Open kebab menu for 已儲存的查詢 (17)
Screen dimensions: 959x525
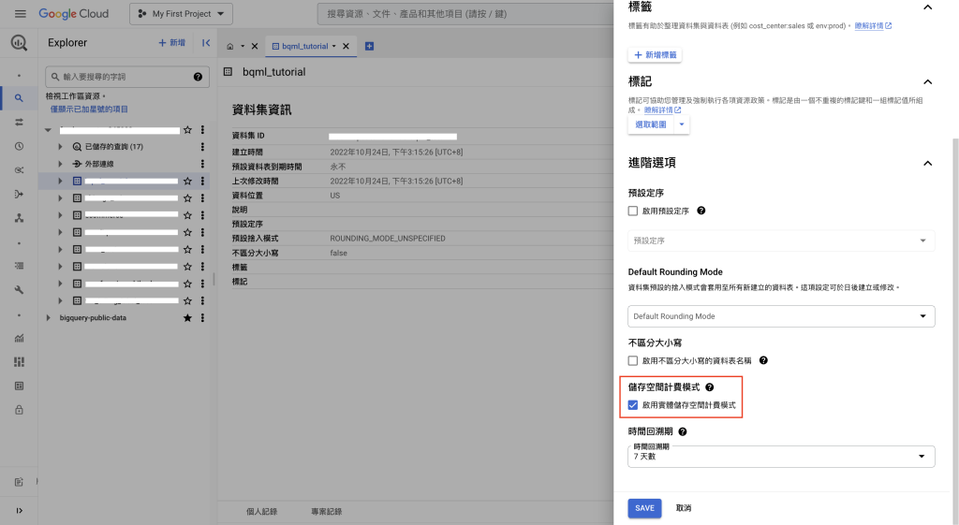[202, 147]
